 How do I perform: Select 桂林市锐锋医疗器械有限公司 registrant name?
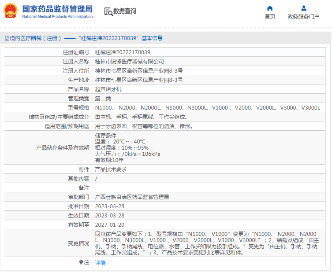coord(129,62)
